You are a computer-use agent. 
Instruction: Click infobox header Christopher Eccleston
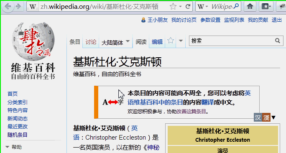(222, 140)
